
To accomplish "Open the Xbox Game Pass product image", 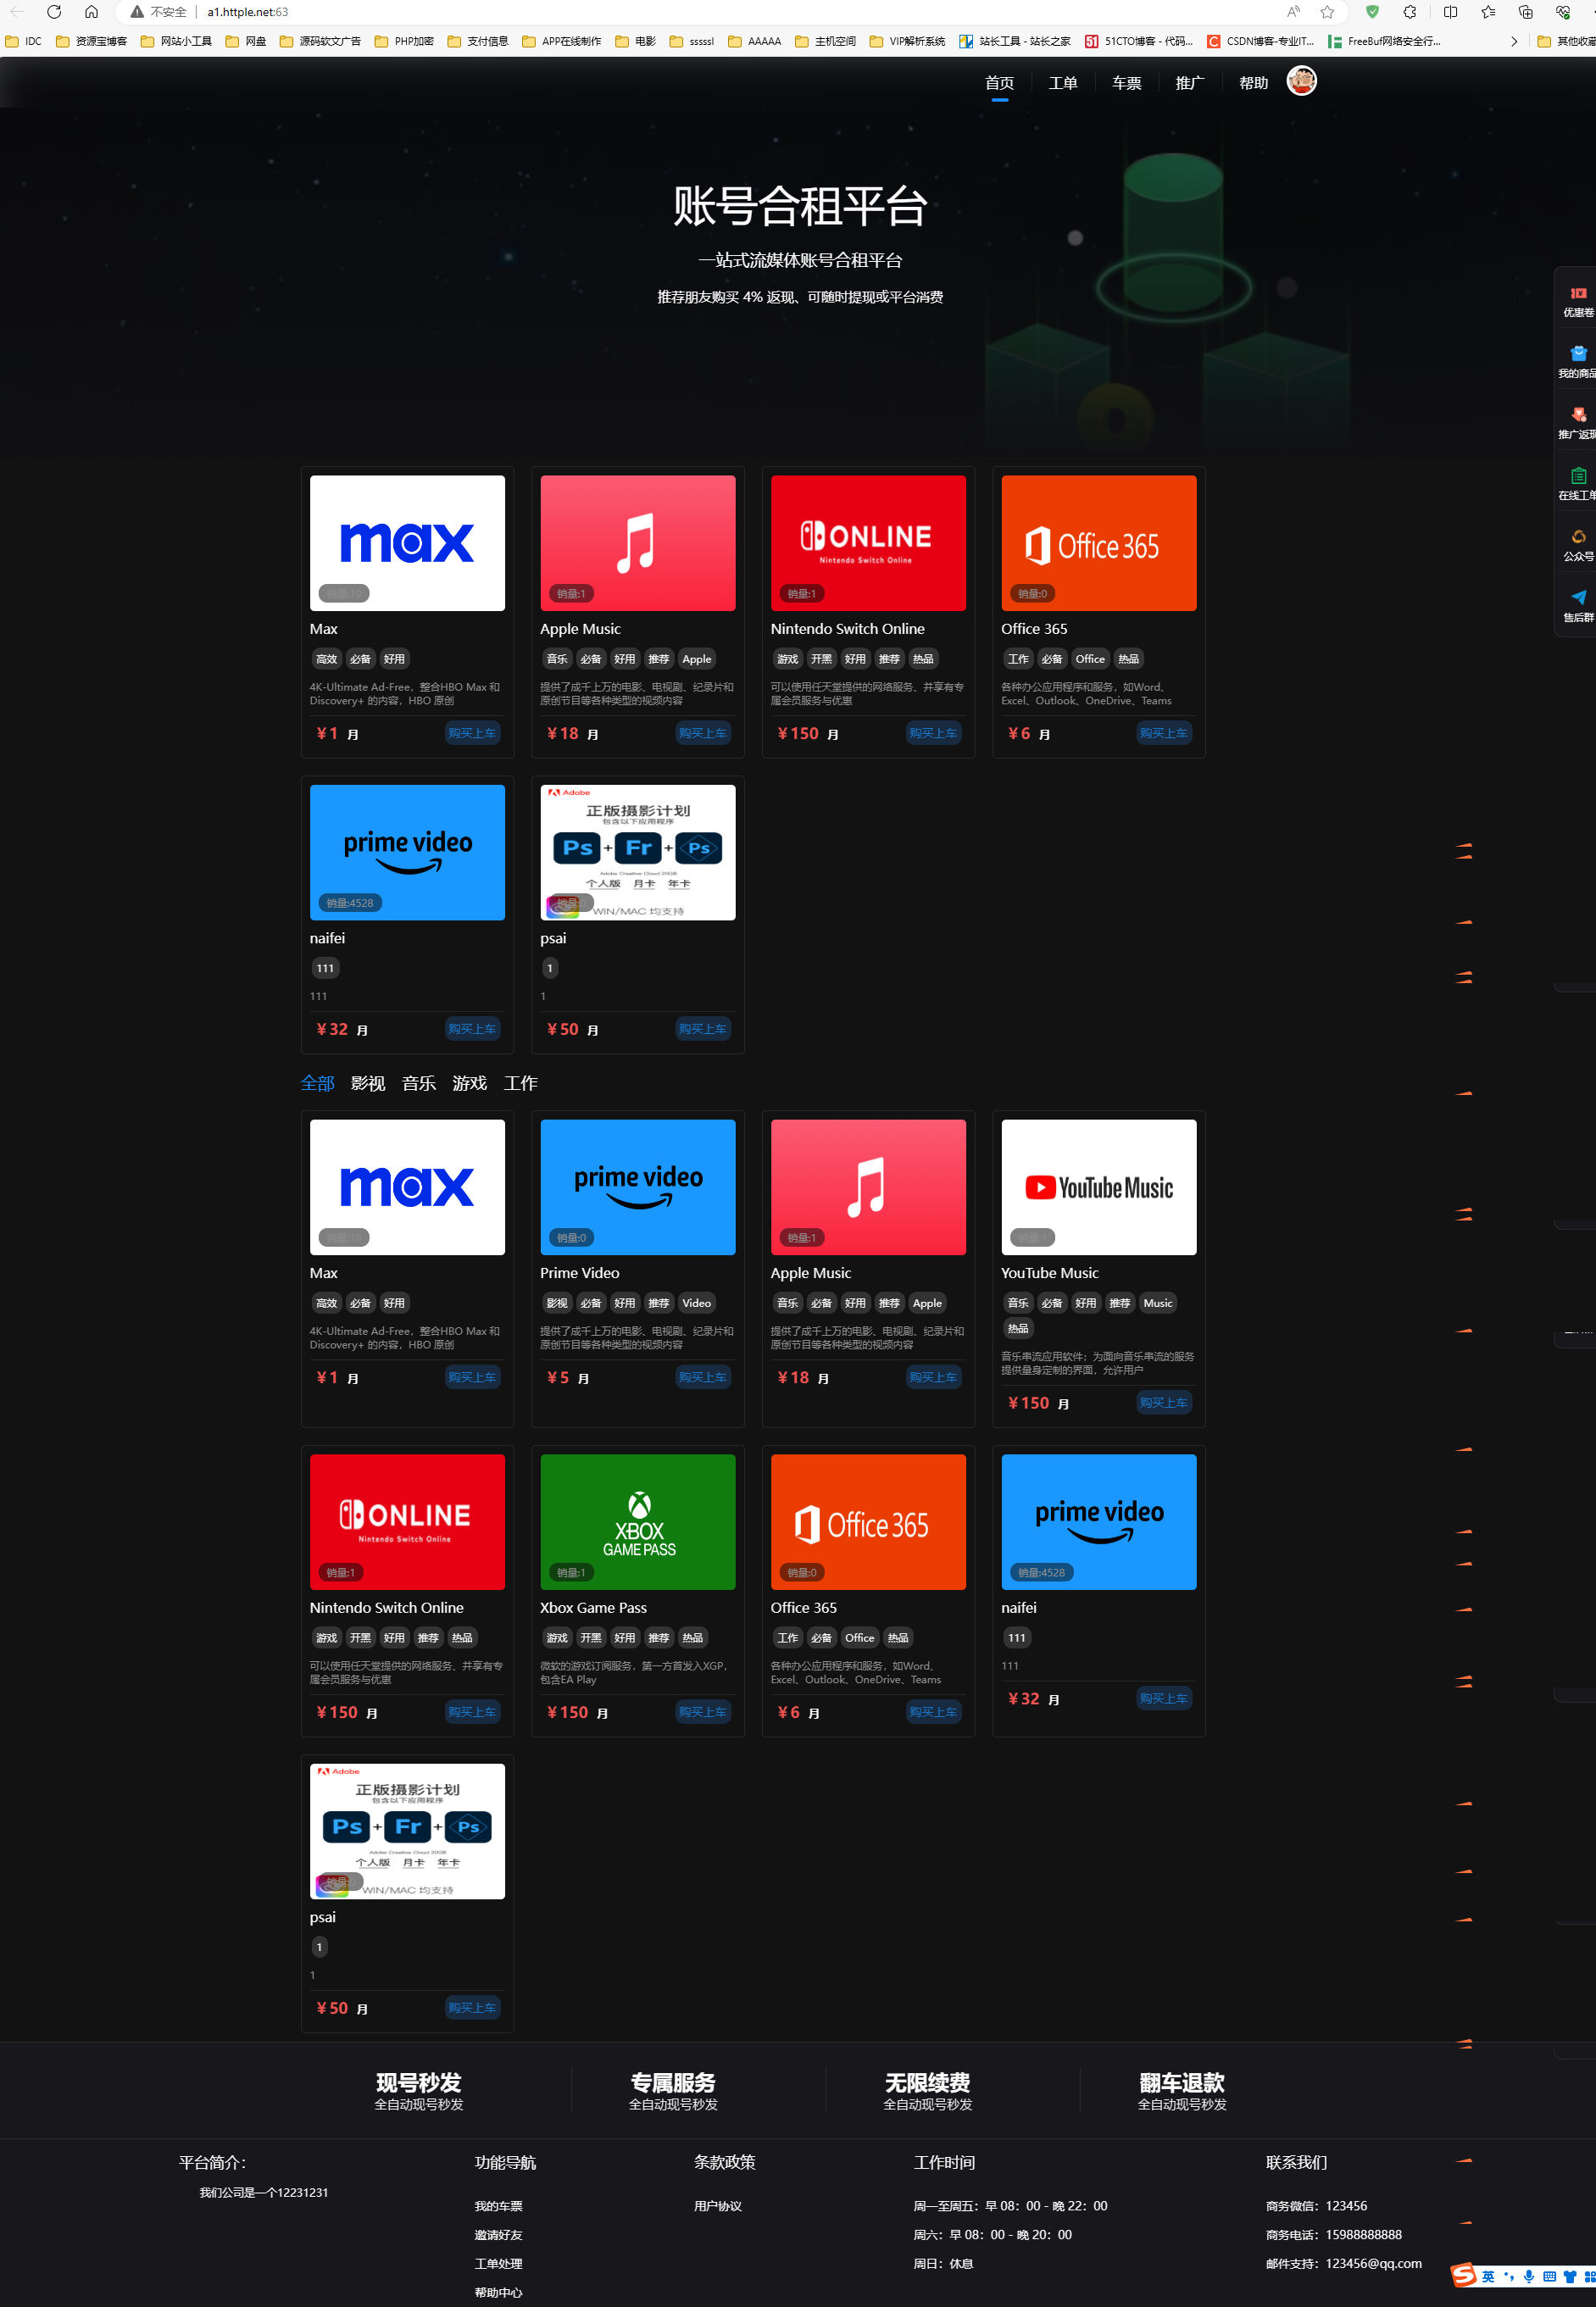I will (638, 1522).
